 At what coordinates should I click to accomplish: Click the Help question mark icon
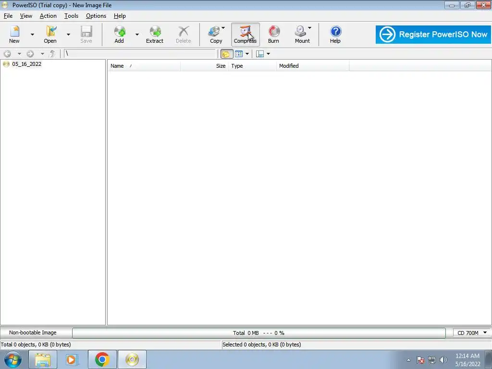click(x=335, y=31)
